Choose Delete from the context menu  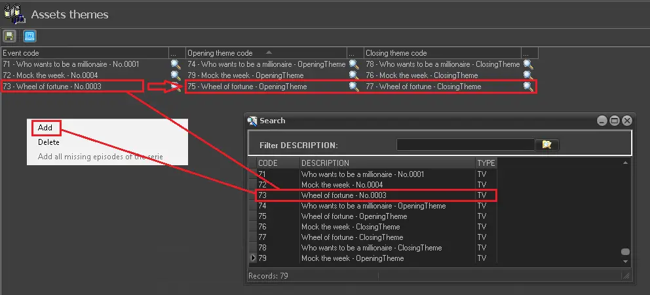pyautogui.click(x=48, y=142)
